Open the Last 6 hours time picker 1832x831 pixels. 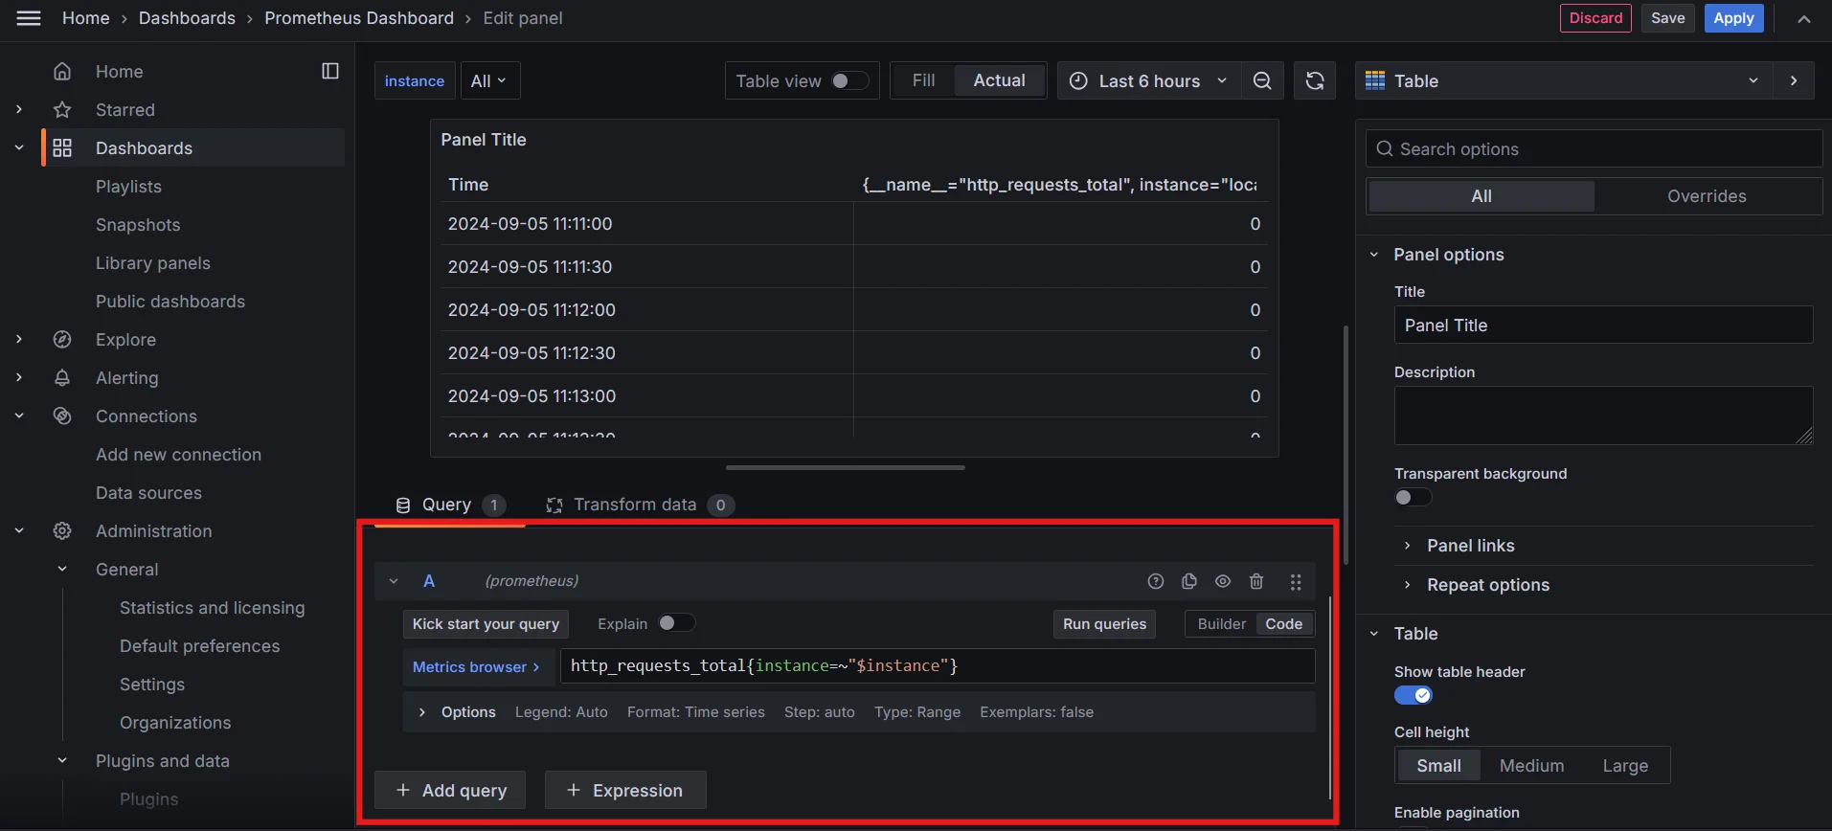point(1149,81)
